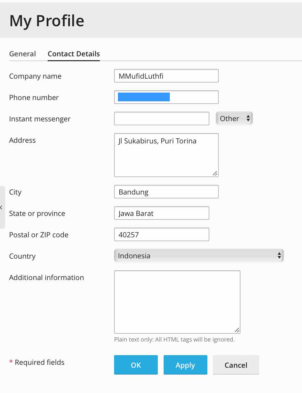Image resolution: width=302 pixels, height=393 pixels.
Task: Click inside the Company name field
Action: 166,75
